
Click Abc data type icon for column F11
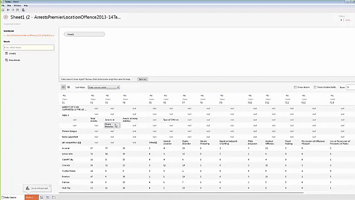click(x=268, y=95)
